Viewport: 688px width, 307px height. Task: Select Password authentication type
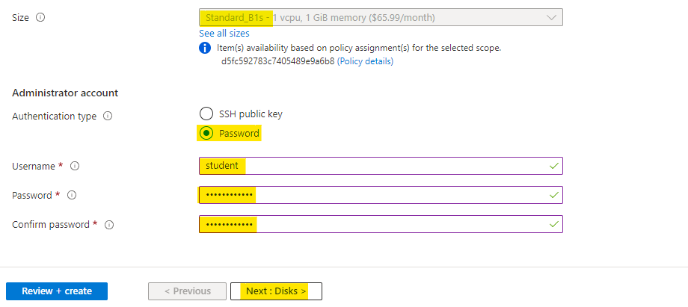[x=206, y=134]
